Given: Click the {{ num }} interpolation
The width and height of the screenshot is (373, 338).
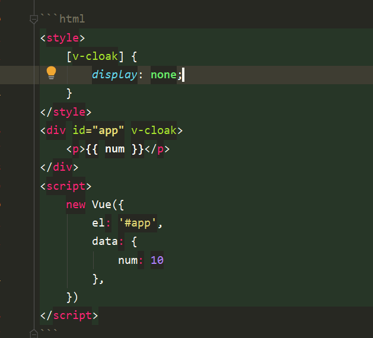Looking at the screenshot, I should coord(115,149).
